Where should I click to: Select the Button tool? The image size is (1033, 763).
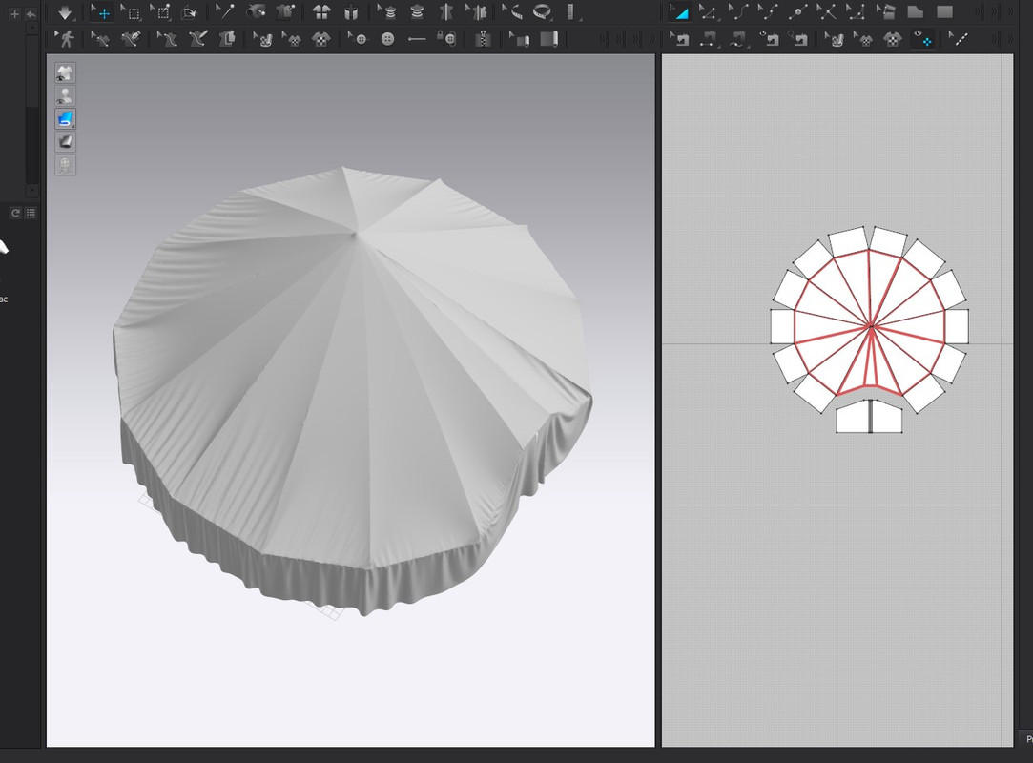pos(387,39)
